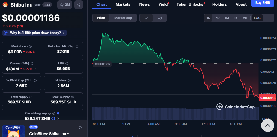Click the scroll-to-top arrow button
Image resolution: width=277 pixels, height=137 pixels.
(268, 125)
